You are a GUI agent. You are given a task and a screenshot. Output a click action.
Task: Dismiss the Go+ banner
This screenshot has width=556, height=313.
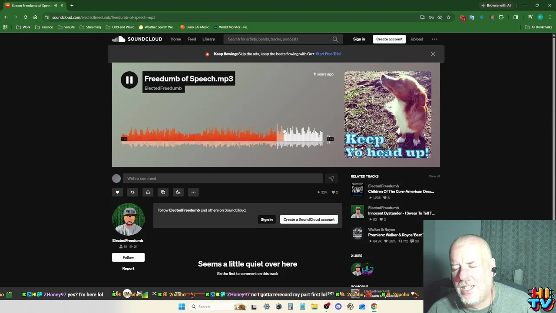(433, 54)
